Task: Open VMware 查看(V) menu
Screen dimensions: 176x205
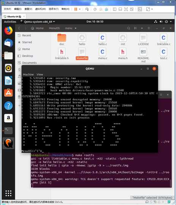Action: 28,9
